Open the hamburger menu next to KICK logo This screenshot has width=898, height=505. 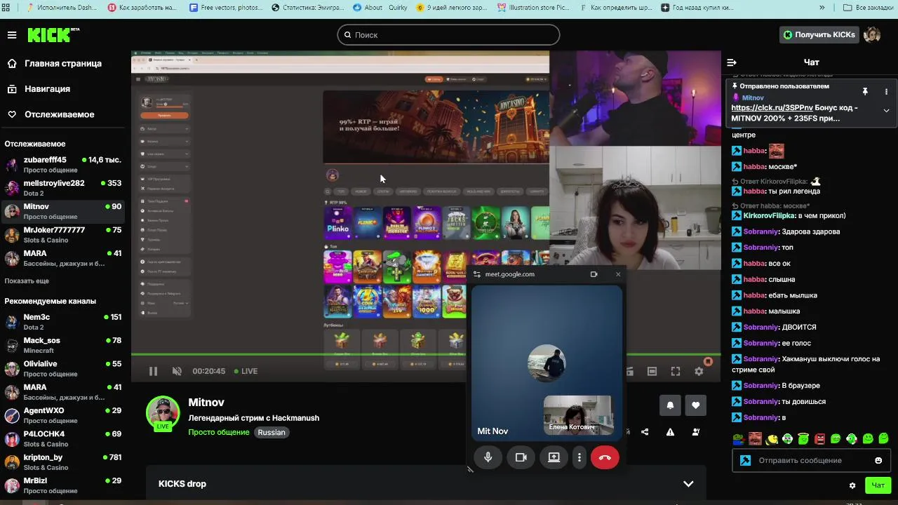pyautogui.click(x=12, y=35)
